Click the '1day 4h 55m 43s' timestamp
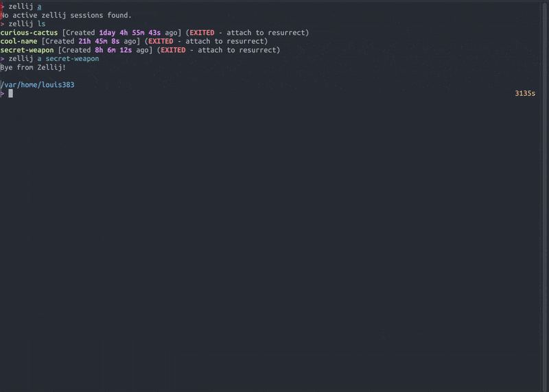 click(x=130, y=32)
